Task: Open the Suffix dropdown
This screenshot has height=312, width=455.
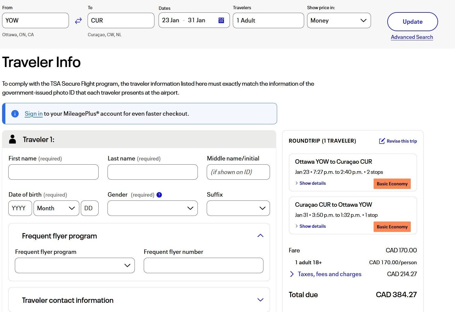Action: point(238,208)
